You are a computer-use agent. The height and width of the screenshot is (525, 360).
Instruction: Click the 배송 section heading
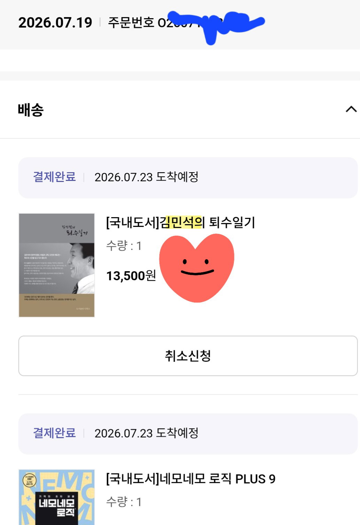(x=31, y=110)
